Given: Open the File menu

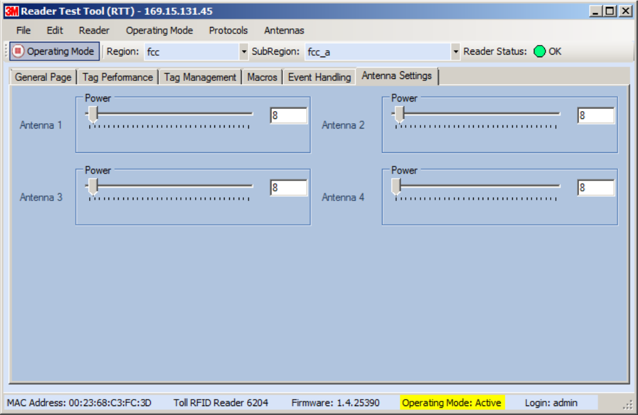Looking at the screenshot, I should (x=23, y=31).
